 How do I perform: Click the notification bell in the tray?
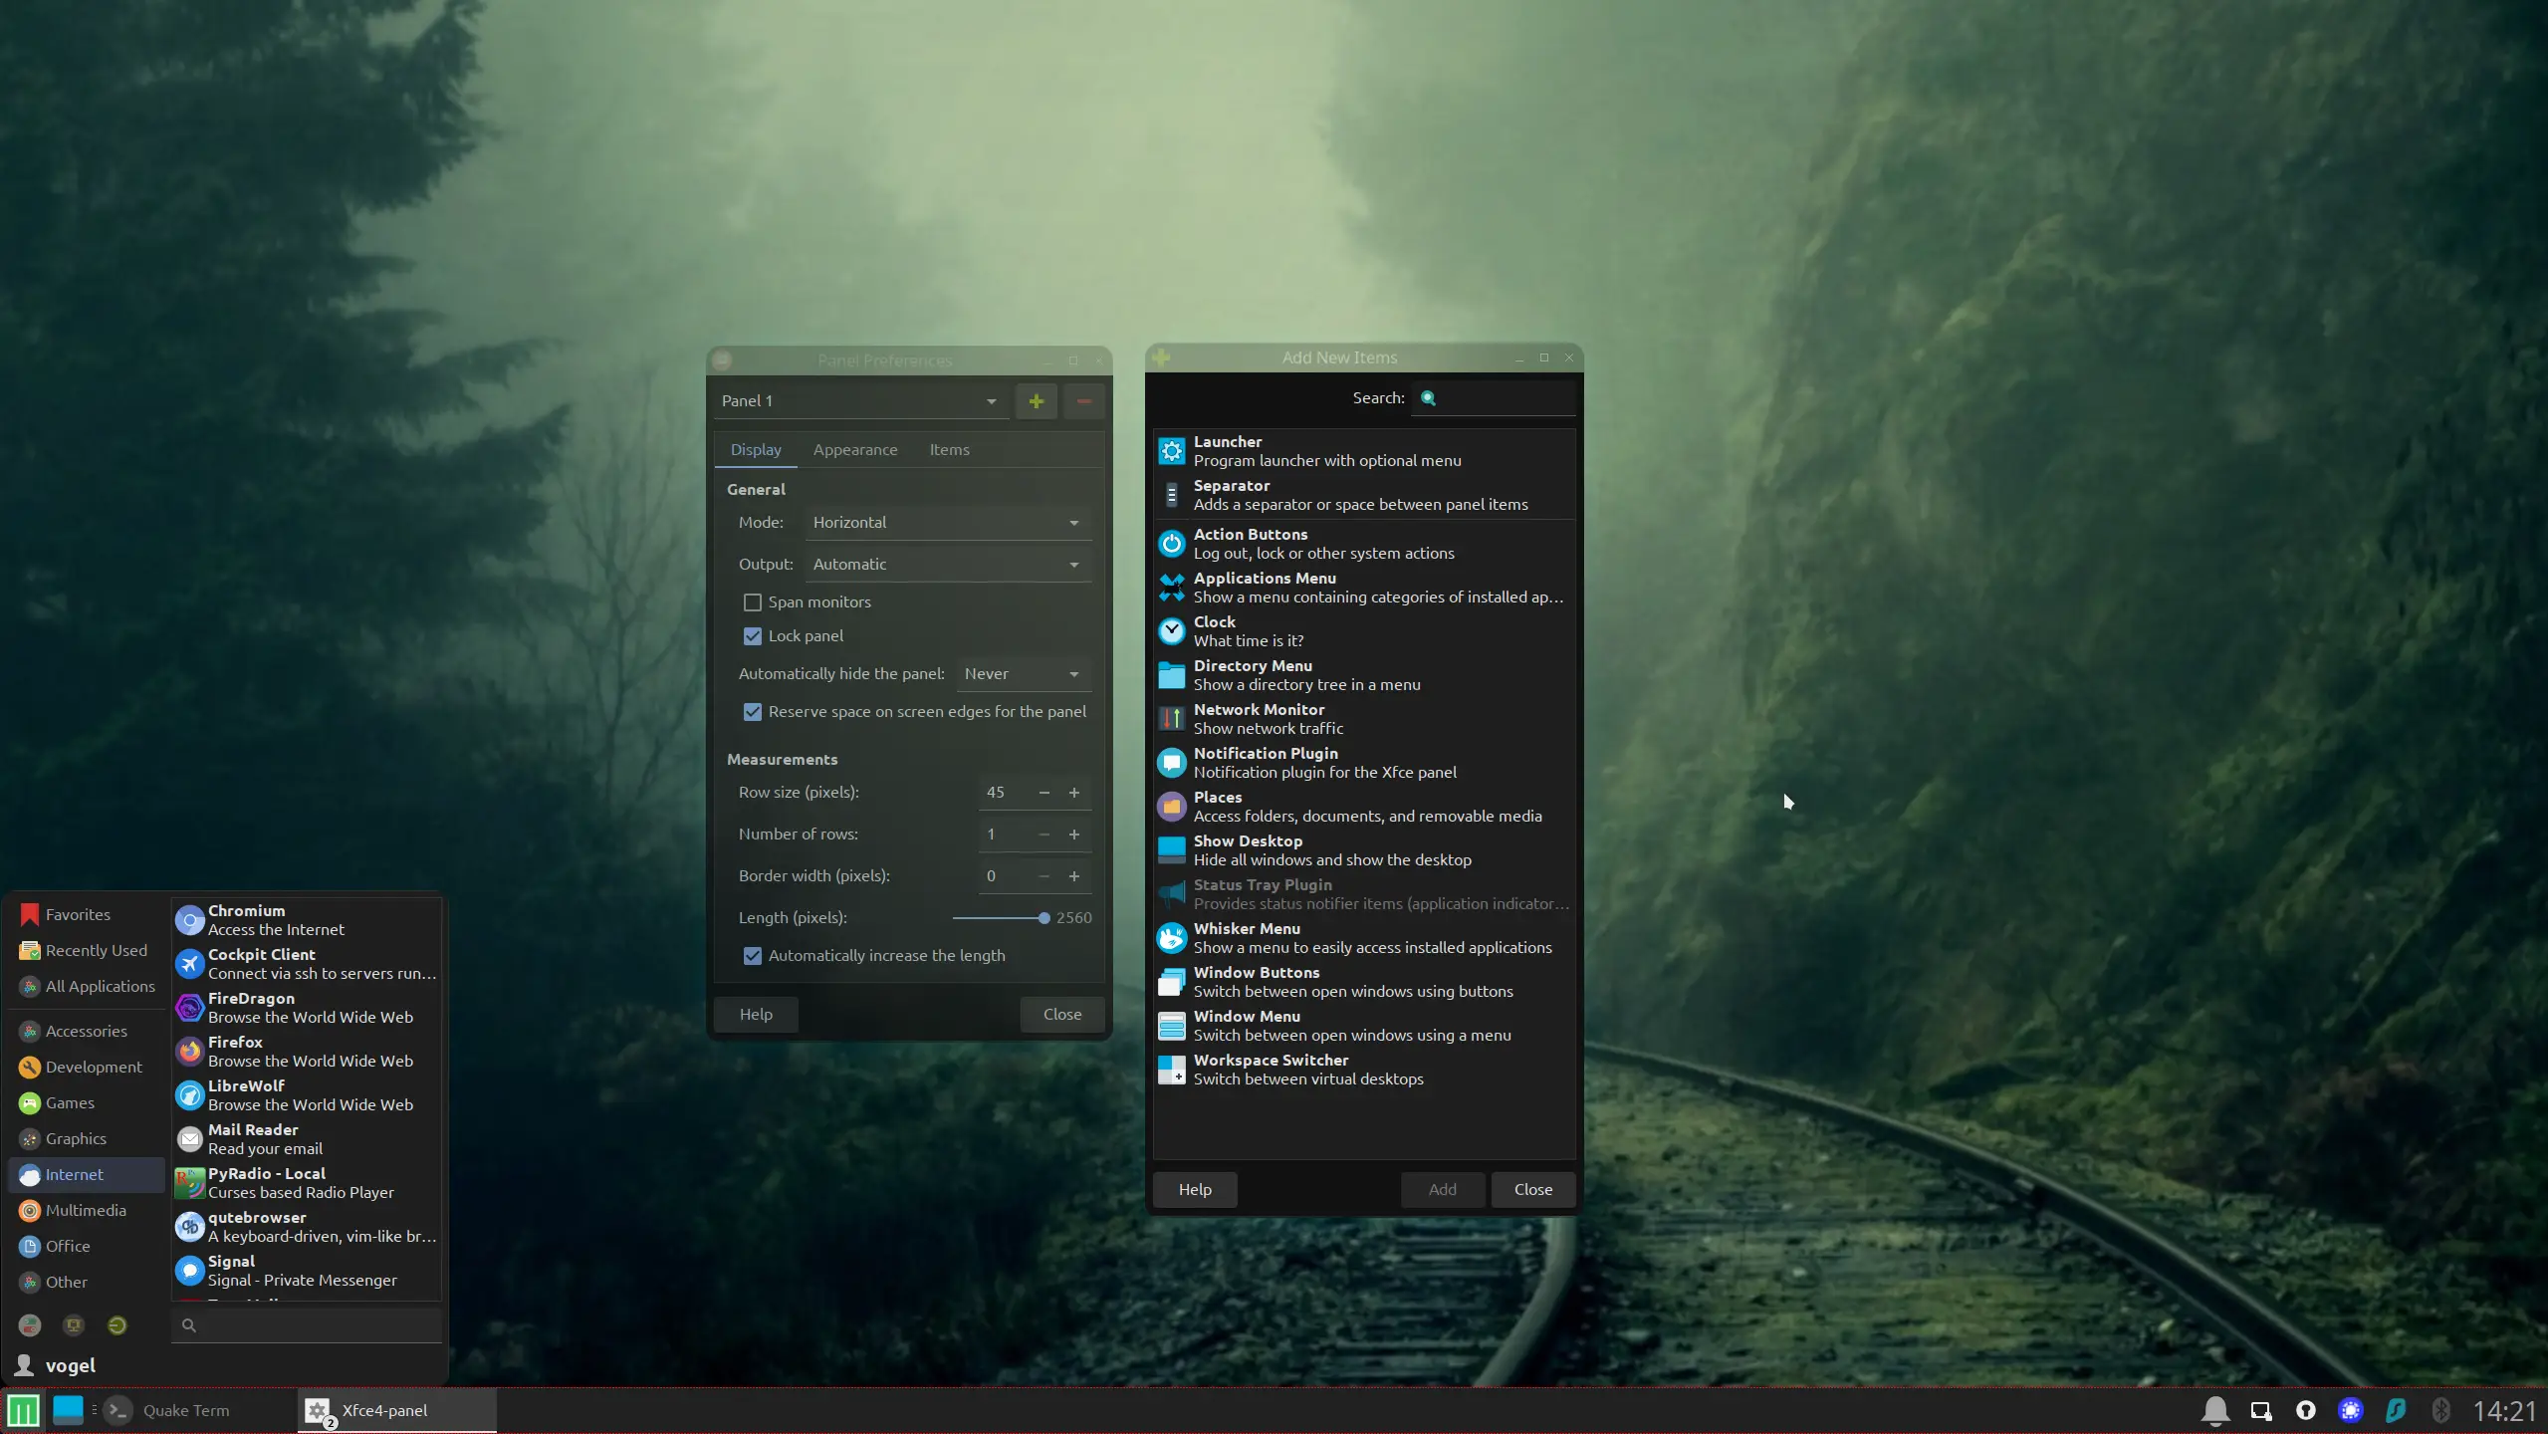(2214, 1410)
